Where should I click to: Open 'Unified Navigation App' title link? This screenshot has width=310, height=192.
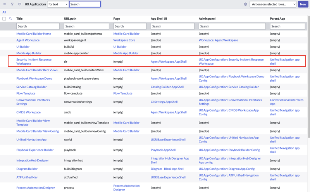(31, 140)
